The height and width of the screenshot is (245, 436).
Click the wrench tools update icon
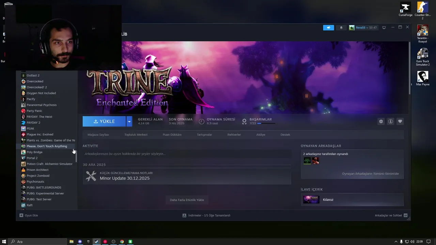pos(91,176)
